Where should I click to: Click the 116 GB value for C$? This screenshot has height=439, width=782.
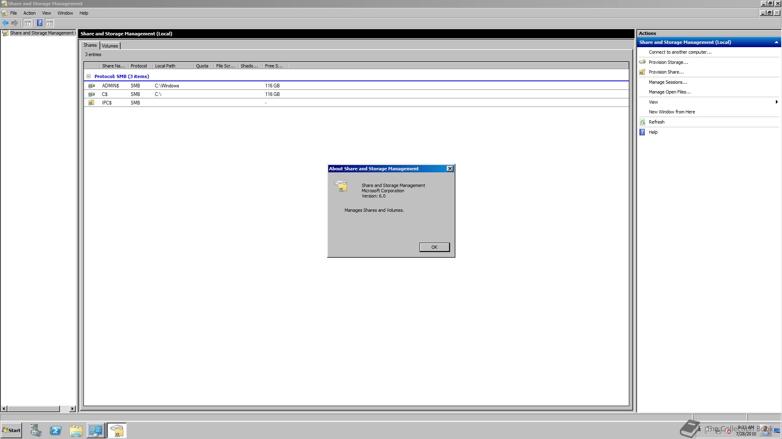click(272, 94)
